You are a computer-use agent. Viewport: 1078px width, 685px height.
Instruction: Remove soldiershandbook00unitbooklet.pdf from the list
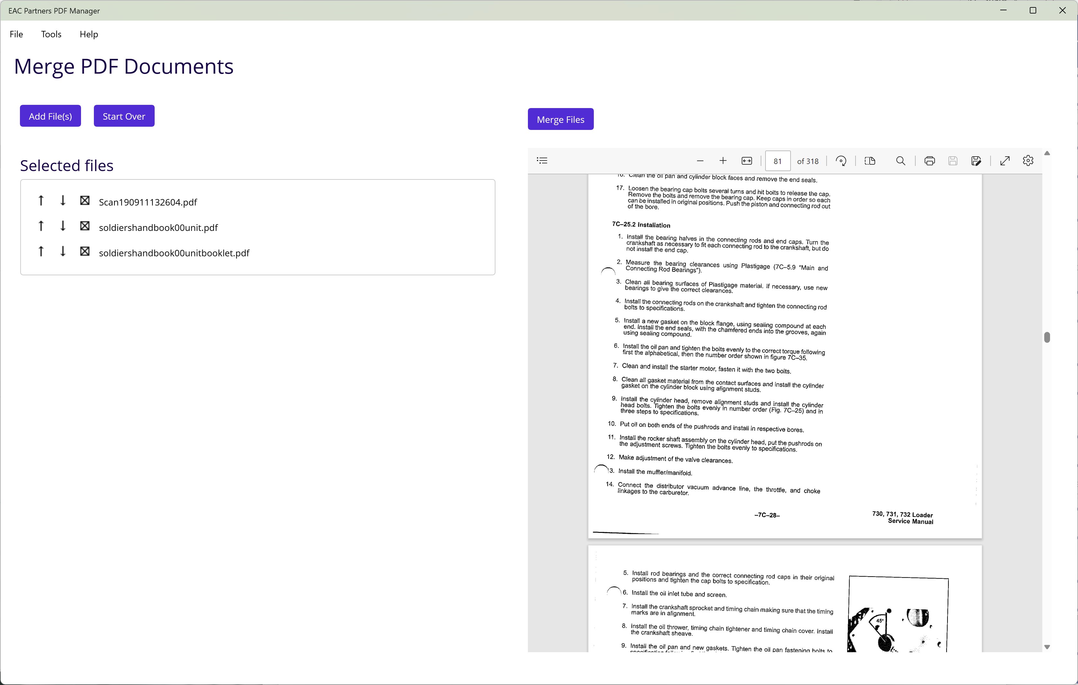pyautogui.click(x=85, y=251)
